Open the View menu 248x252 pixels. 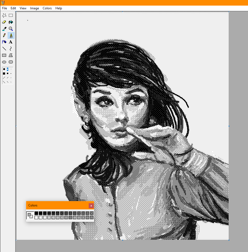[x=23, y=8]
